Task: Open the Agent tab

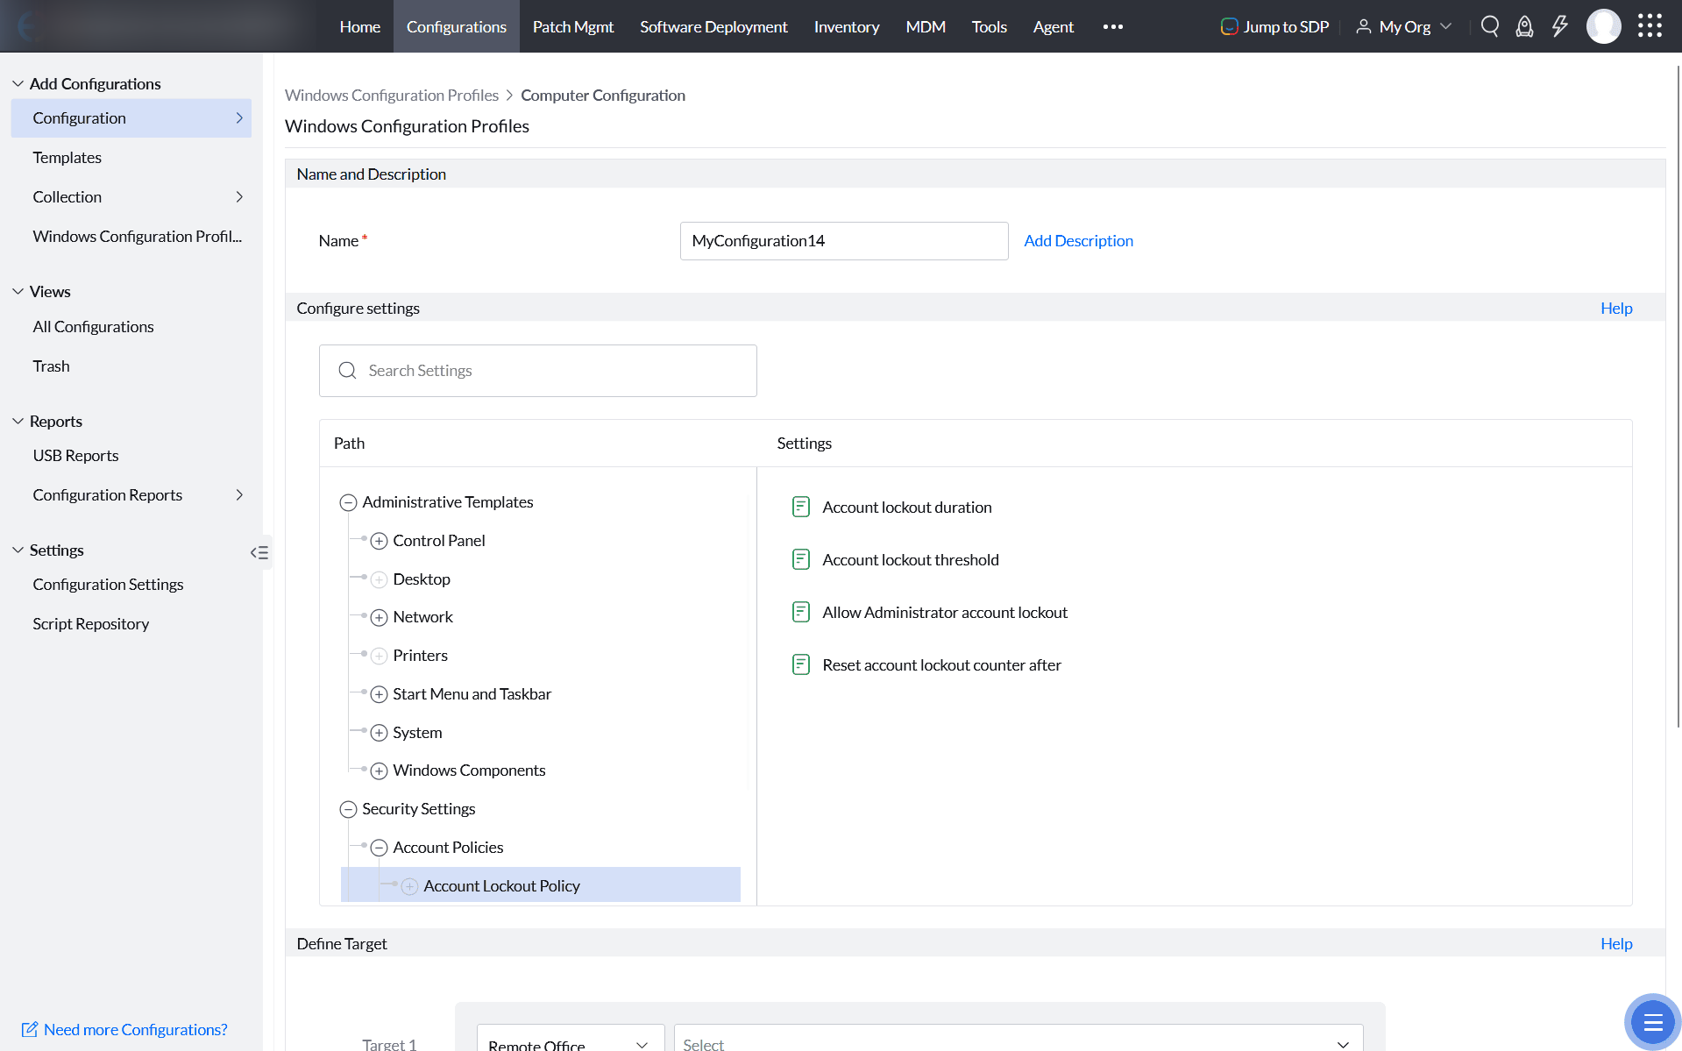Action: (1053, 26)
